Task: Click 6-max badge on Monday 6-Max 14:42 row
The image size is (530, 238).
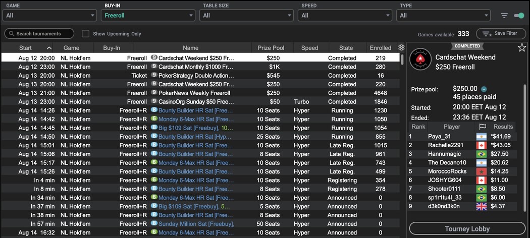Action: pos(154,119)
